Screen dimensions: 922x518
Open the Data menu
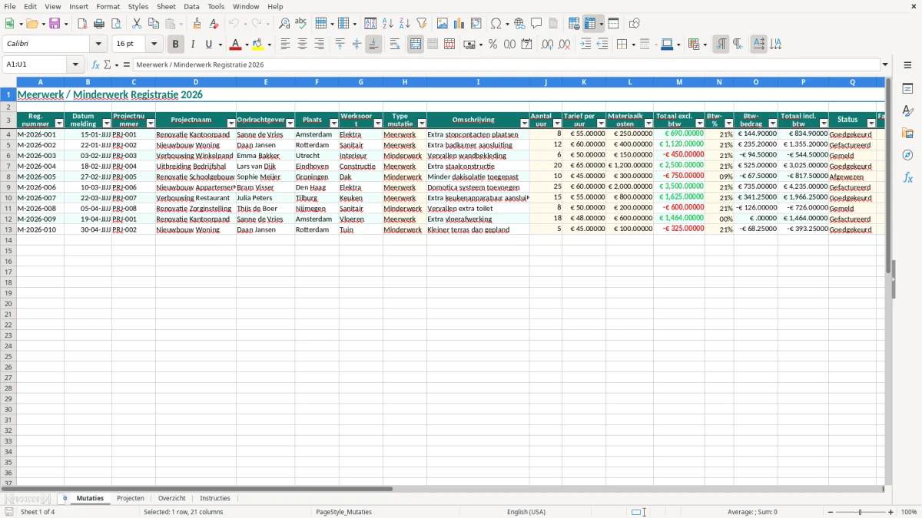[x=191, y=6]
